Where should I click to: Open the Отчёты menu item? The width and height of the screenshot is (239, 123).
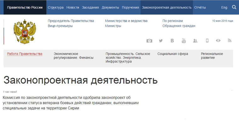[x=200, y=8]
